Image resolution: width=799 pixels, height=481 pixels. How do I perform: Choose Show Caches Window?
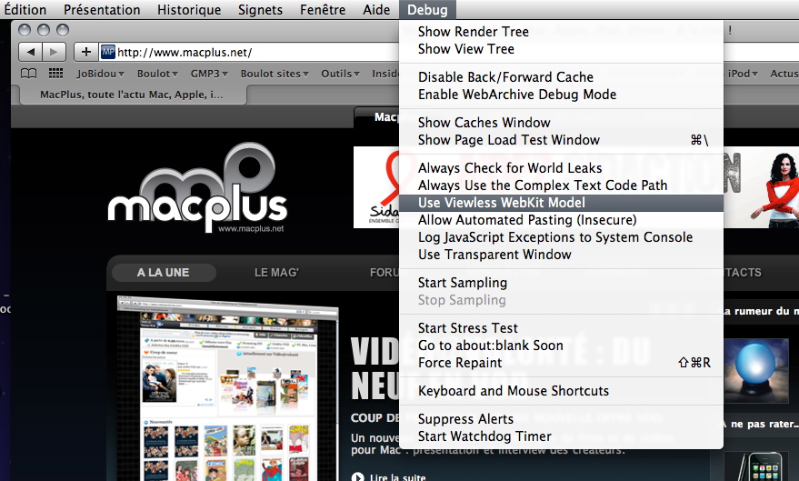[561, 122]
